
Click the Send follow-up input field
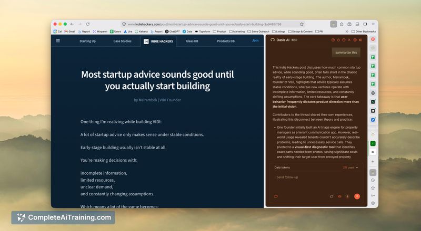pos(317,177)
